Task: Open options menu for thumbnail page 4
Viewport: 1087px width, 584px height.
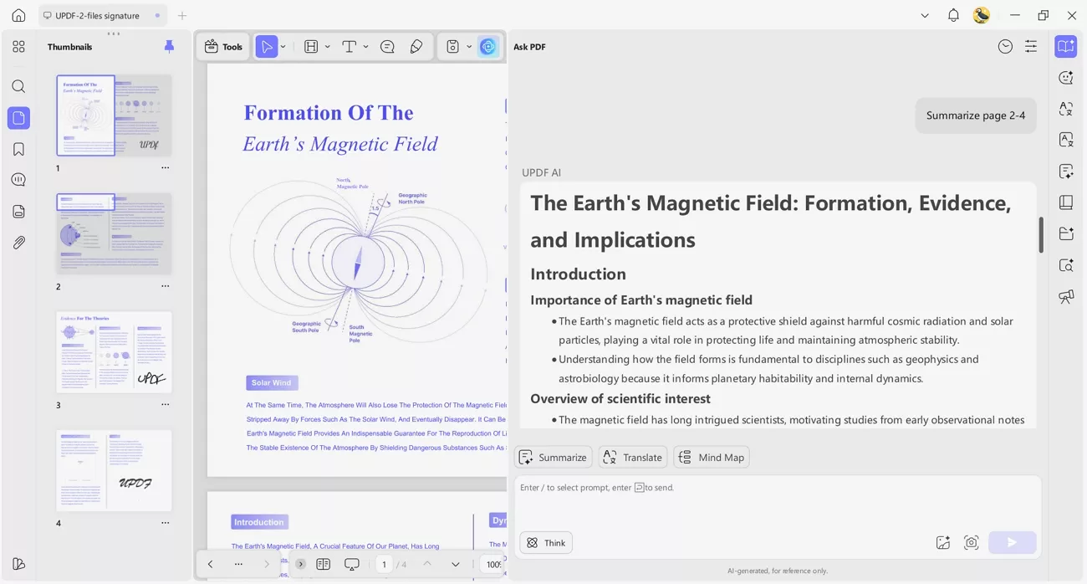Action: (166, 523)
